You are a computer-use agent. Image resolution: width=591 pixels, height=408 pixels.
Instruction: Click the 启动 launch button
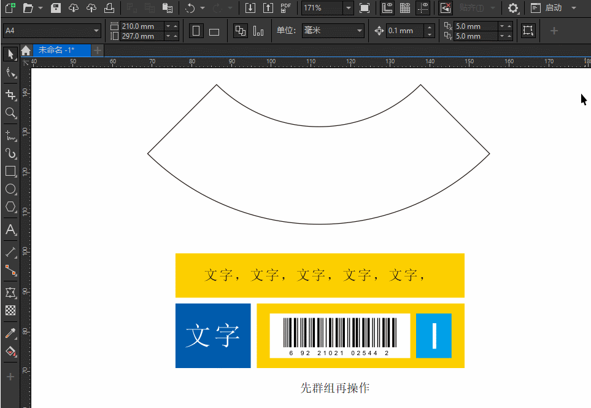547,7
